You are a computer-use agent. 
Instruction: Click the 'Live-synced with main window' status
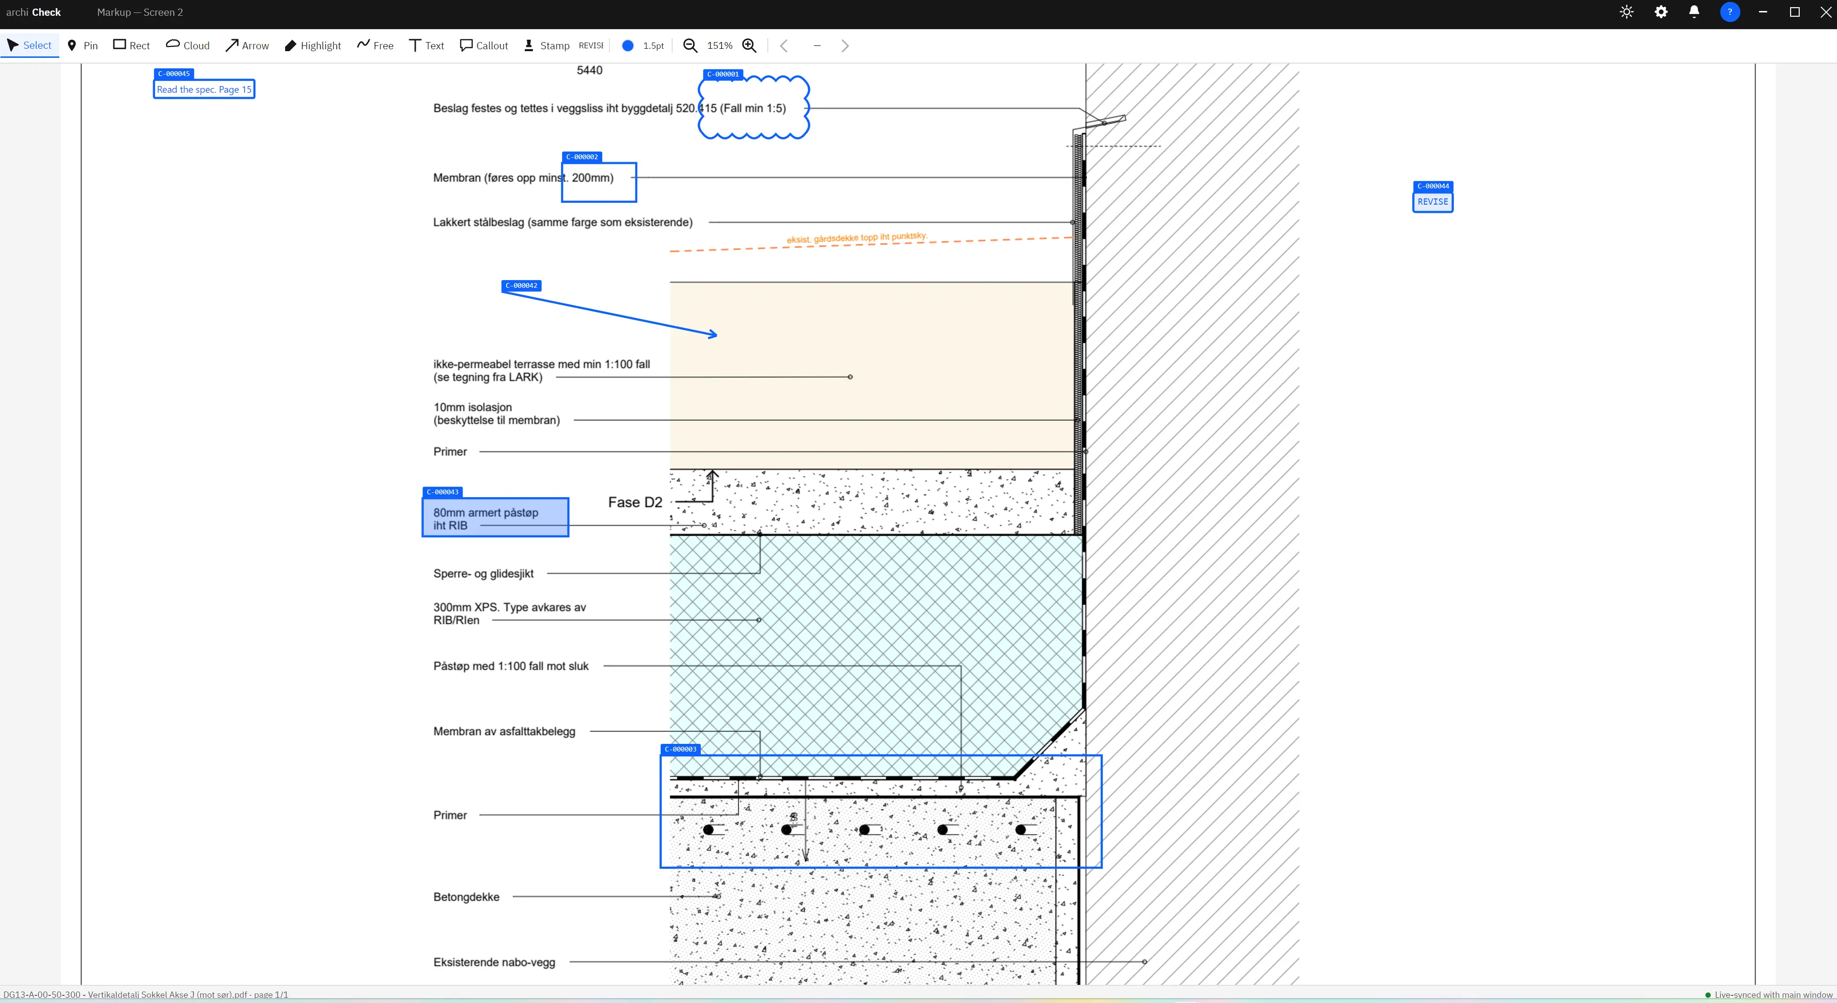pos(1769,994)
